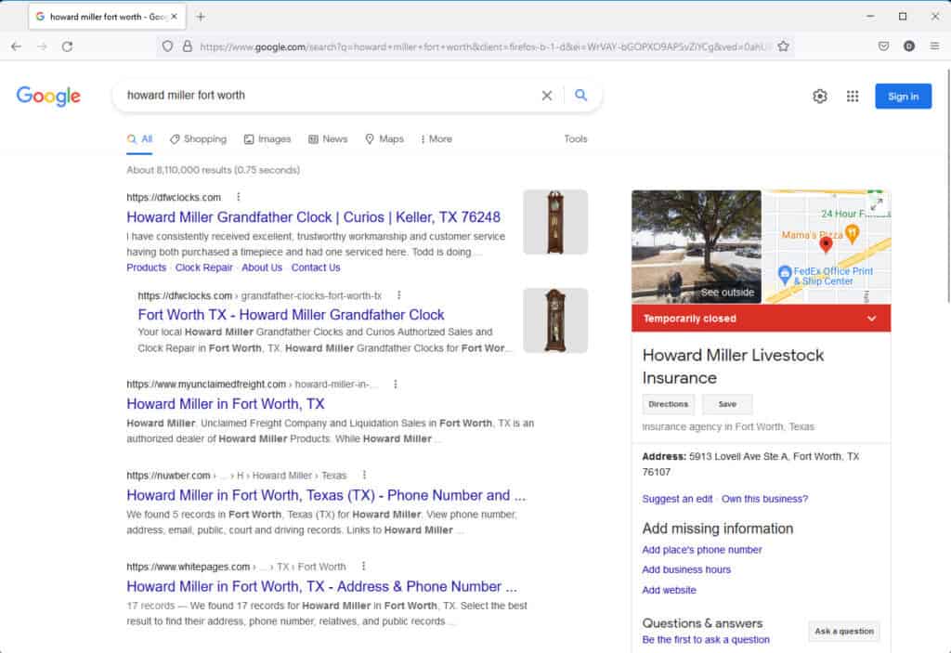
Task: Bookmark this page with the star icon
Action: click(783, 46)
